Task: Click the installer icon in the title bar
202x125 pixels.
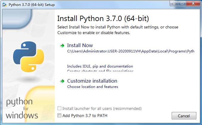Action: click(4, 4)
